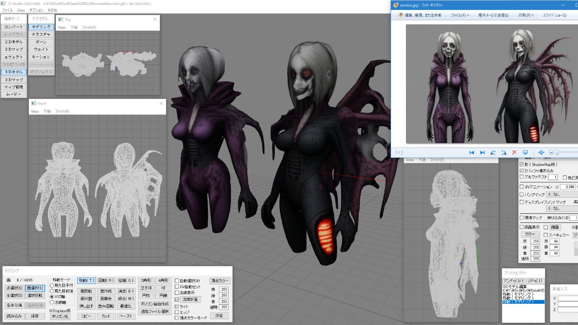The height and width of the screenshot is (325, 578).
Task: Open the ファイル(F) dropdown in the photo gallery
Action: click(460, 15)
